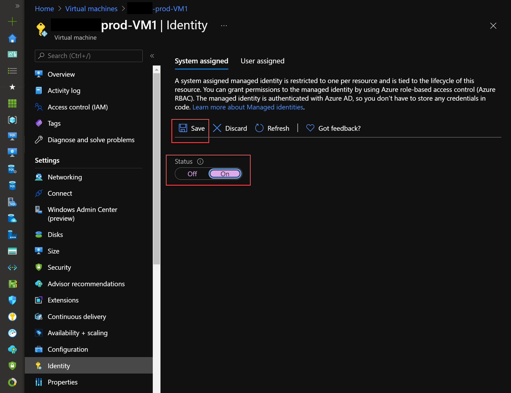Click the Search (Ctrl+/) field
This screenshot has height=393, width=511.
pos(89,56)
